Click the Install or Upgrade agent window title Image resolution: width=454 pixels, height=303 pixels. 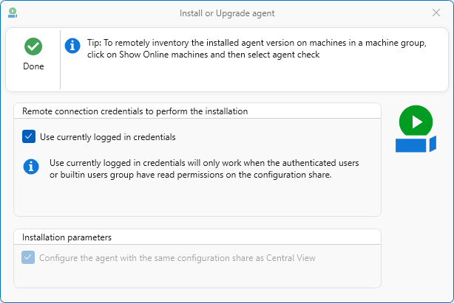point(227,13)
